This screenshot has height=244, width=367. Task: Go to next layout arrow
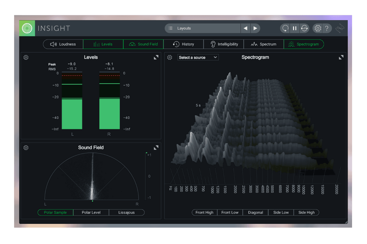click(255, 28)
